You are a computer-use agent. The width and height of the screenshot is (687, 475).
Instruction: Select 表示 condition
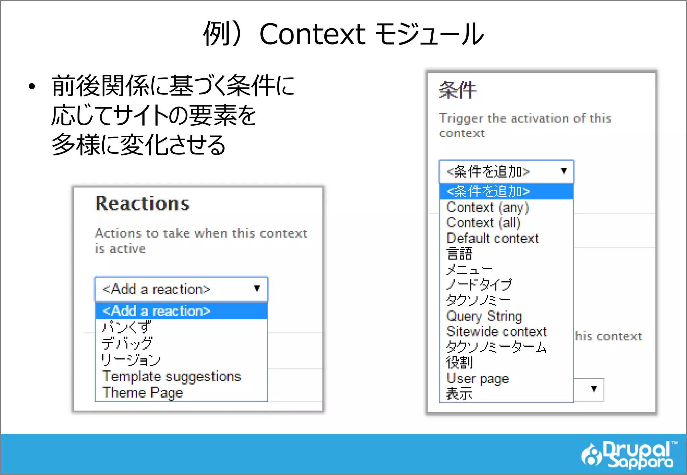507,394
